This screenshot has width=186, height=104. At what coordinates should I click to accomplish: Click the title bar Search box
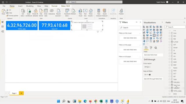click(x=94, y=2)
